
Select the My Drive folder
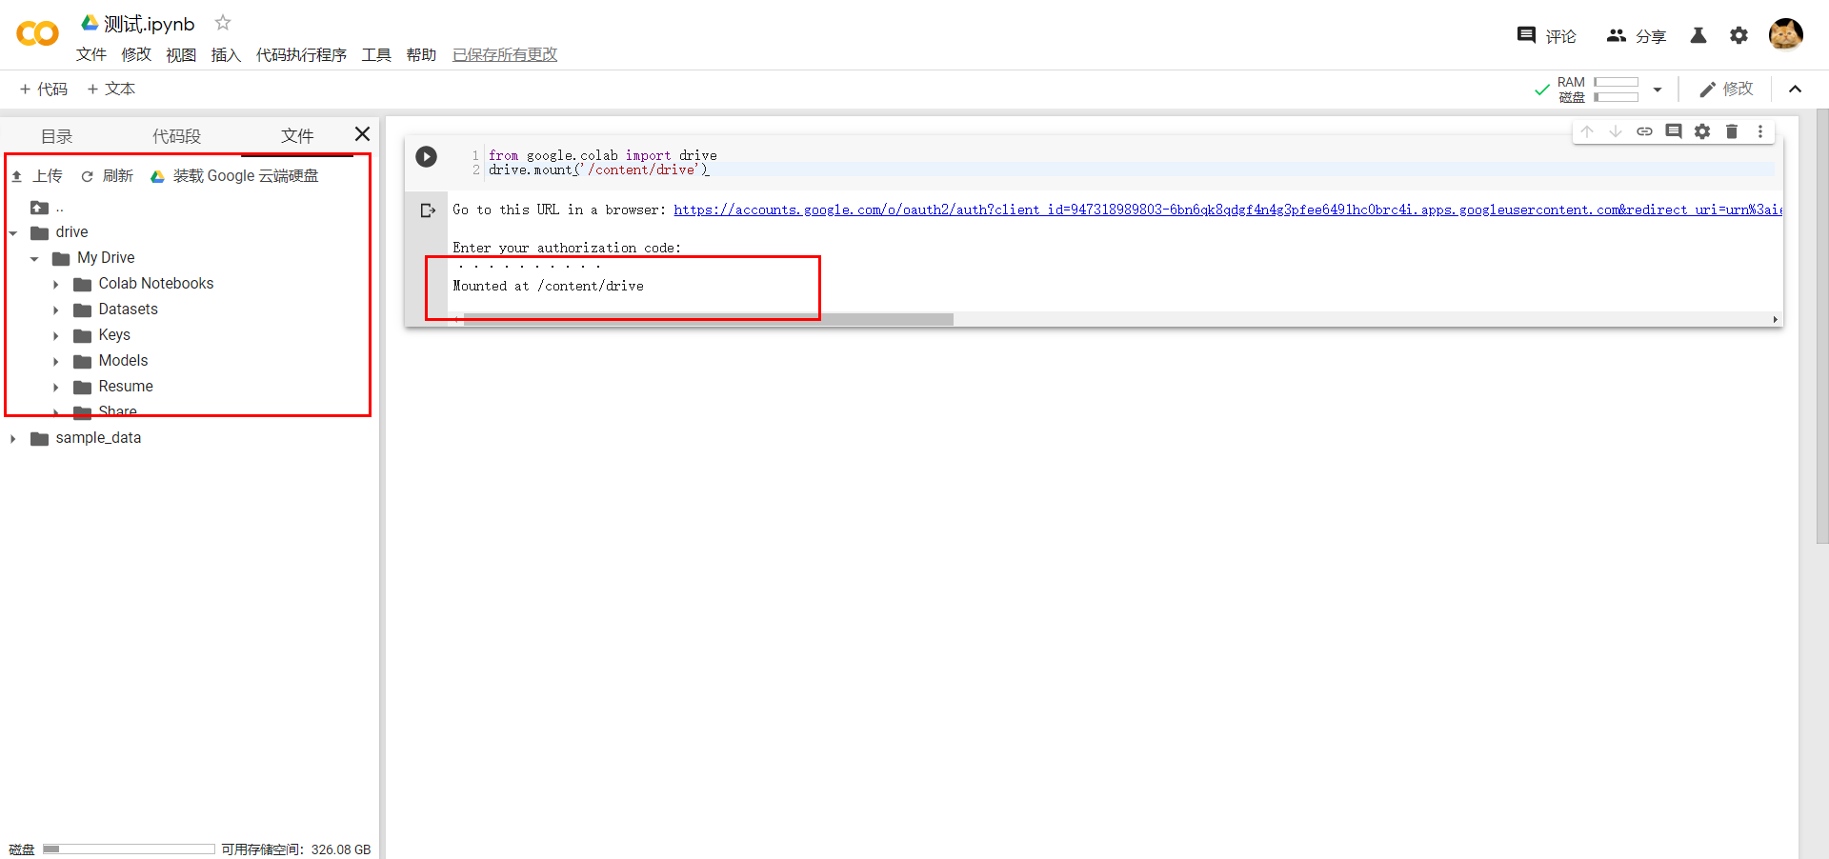tap(106, 258)
